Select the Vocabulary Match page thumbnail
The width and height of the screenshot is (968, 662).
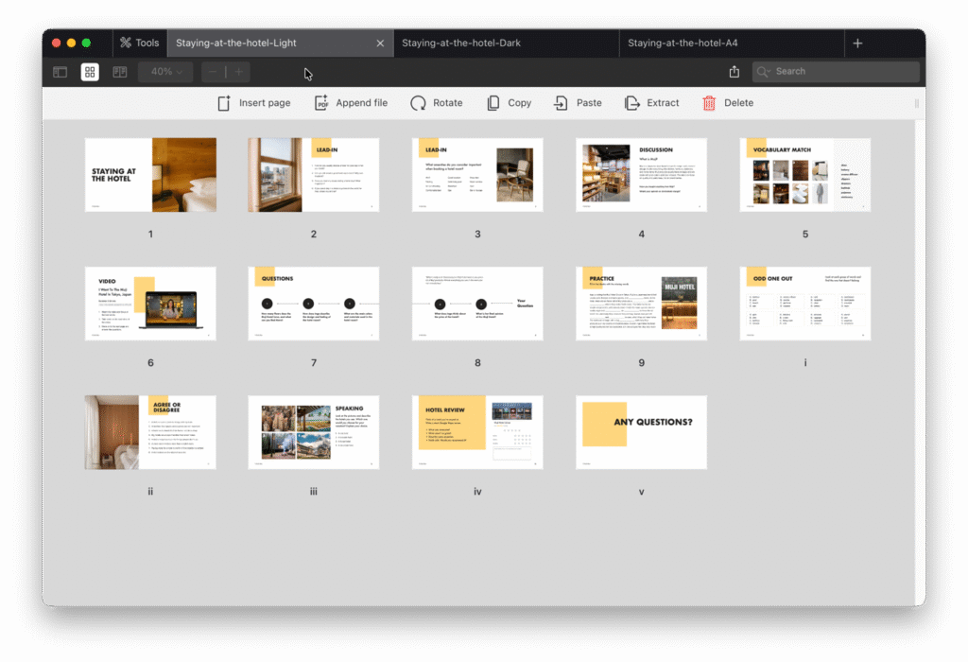pos(804,175)
